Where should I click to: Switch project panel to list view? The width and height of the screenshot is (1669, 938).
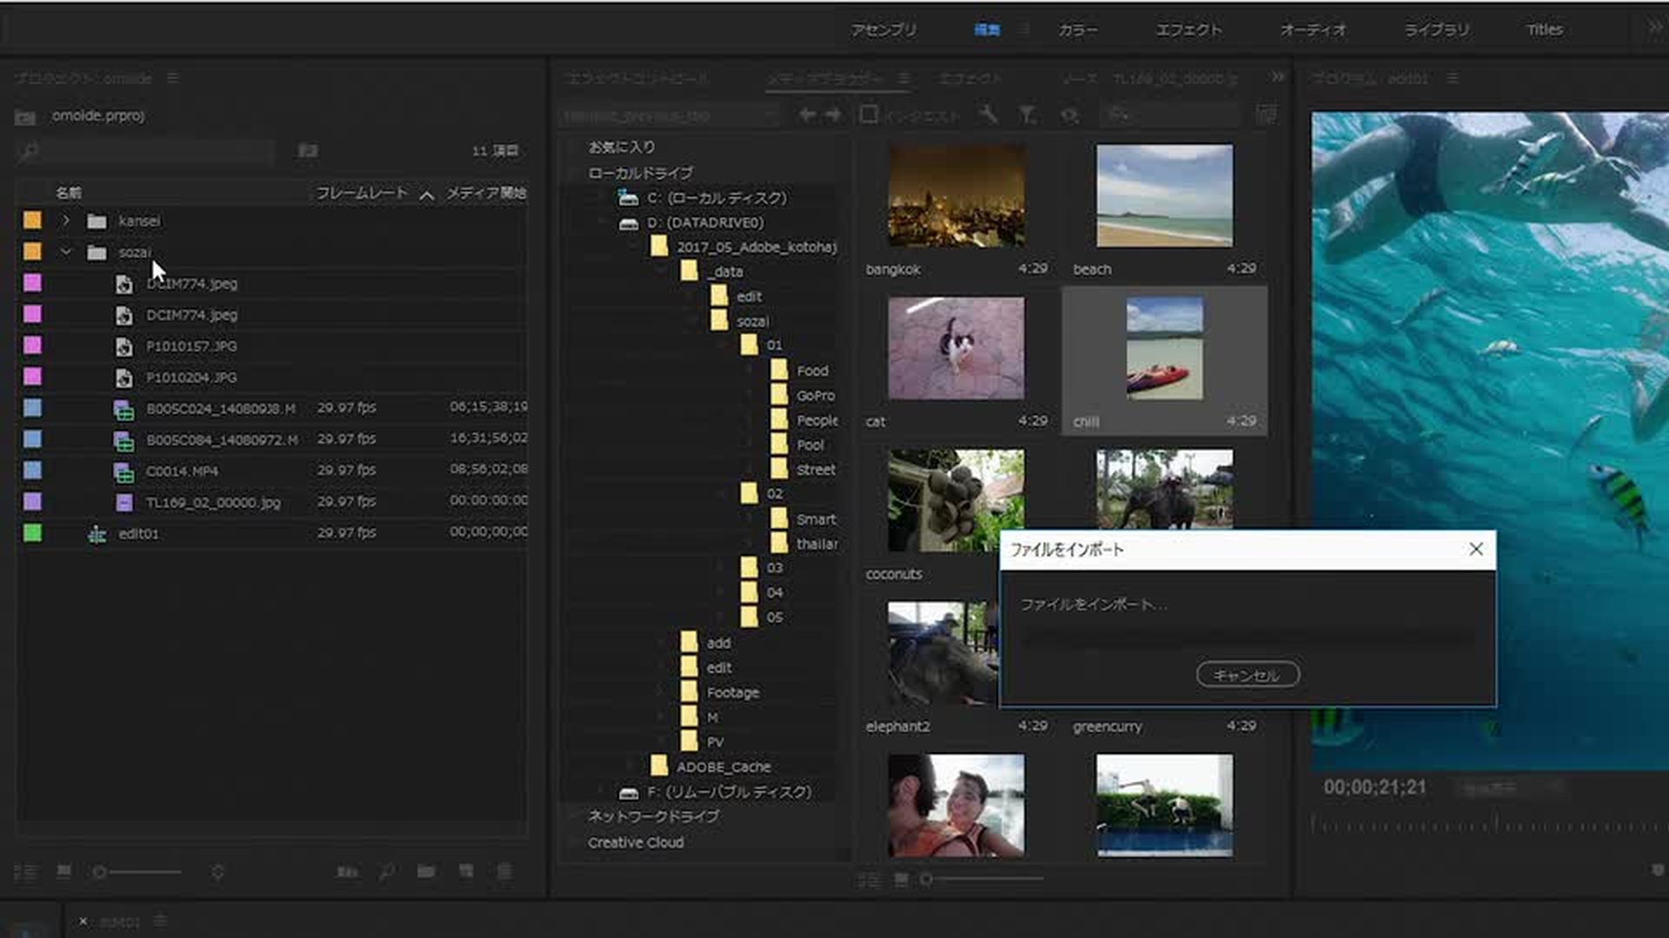[26, 872]
